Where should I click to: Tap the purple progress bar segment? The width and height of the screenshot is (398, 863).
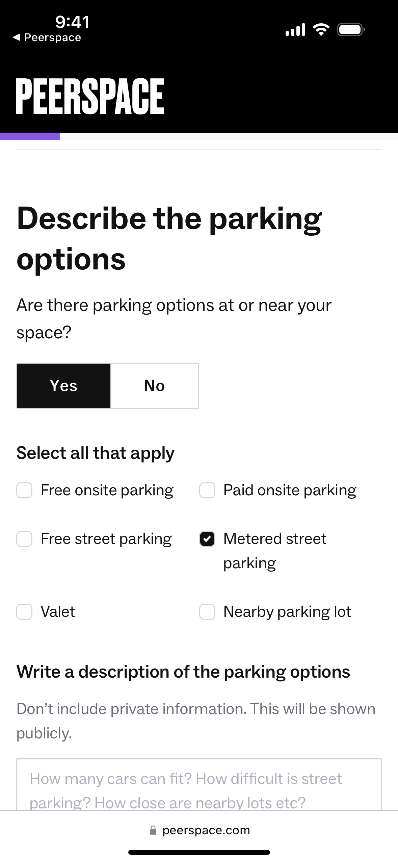pyautogui.click(x=30, y=136)
